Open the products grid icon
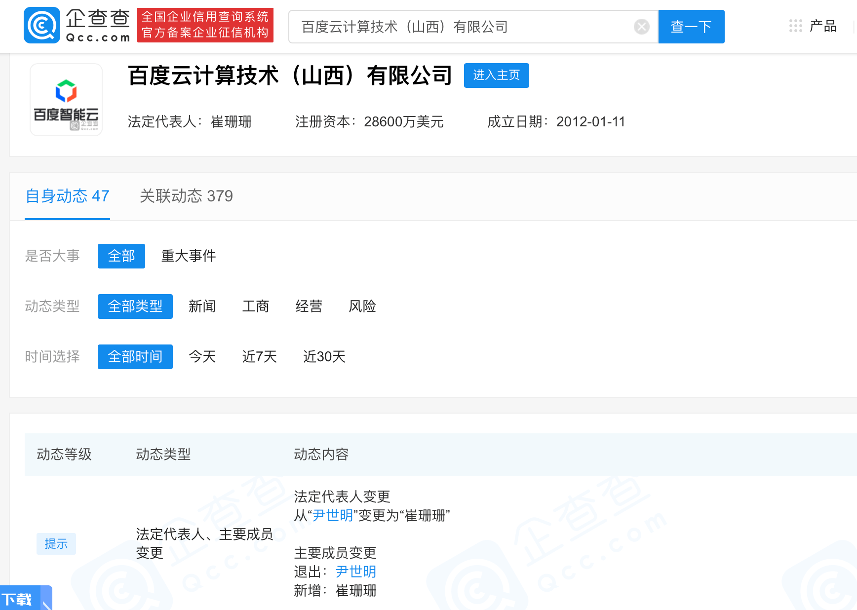This screenshot has height=610, width=857. tap(795, 26)
